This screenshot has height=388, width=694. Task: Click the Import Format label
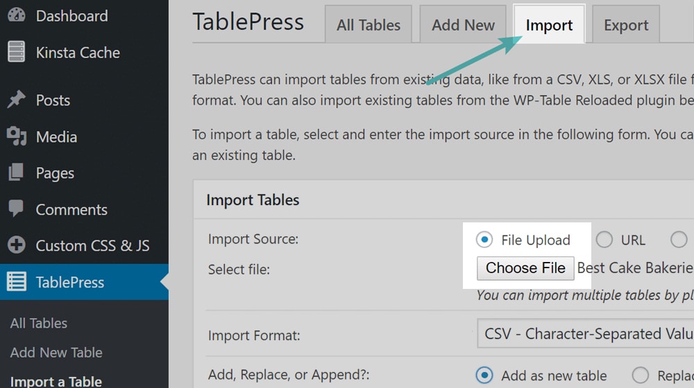254,335
